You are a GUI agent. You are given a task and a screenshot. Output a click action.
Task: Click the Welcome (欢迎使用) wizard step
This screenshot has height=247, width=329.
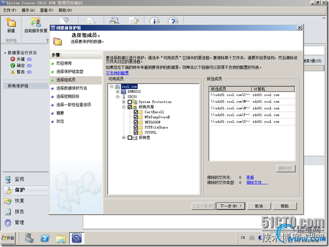(x=64, y=63)
